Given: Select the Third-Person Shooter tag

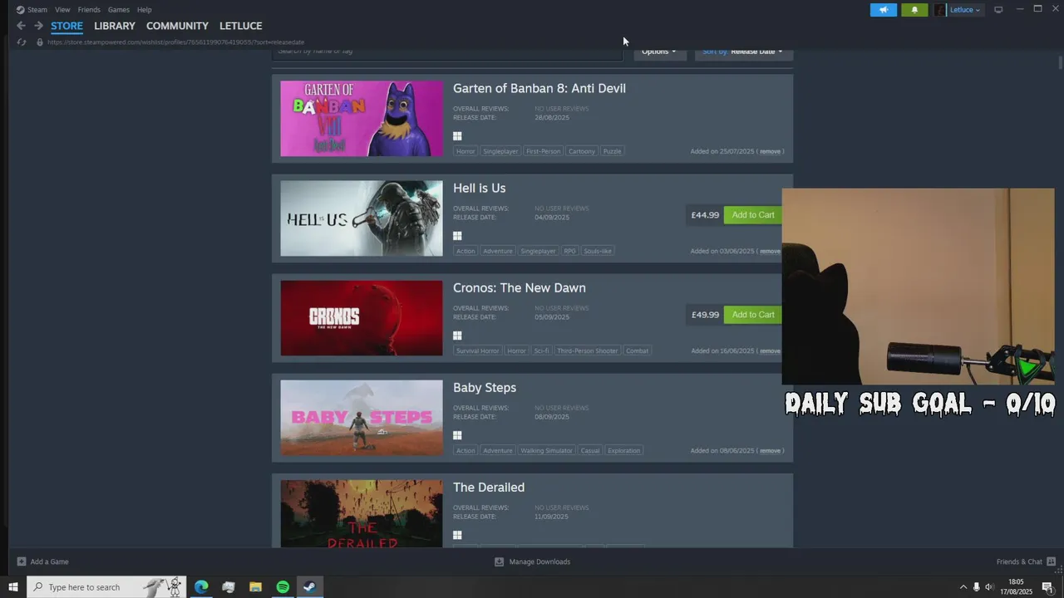Looking at the screenshot, I should (x=588, y=350).
